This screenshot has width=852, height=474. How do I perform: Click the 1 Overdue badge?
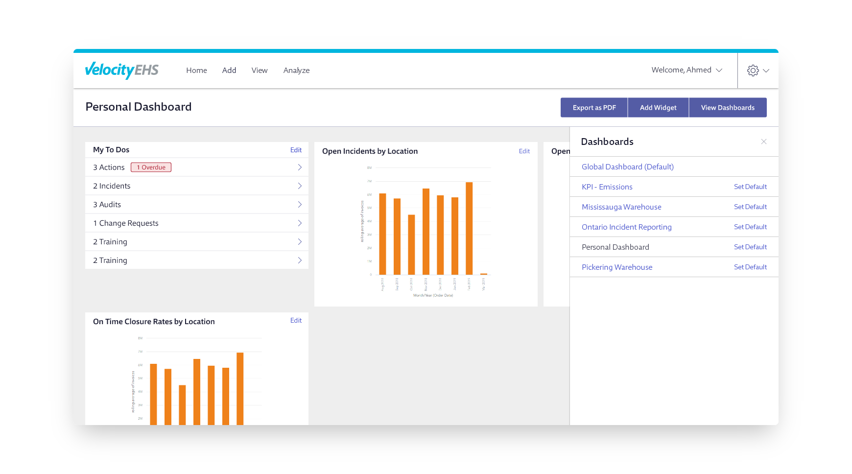tap(151, 167)
